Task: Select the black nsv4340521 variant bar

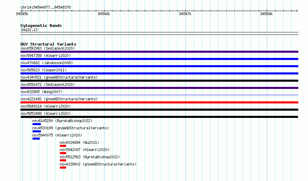Action: (159, 81)
